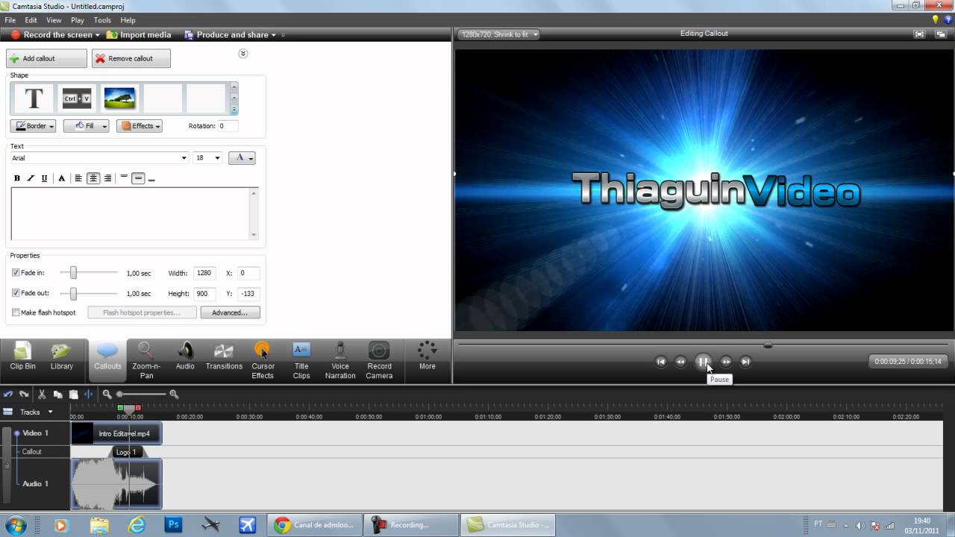Open the font color A dropdown
Screen dimensions: 955x537
242,158
